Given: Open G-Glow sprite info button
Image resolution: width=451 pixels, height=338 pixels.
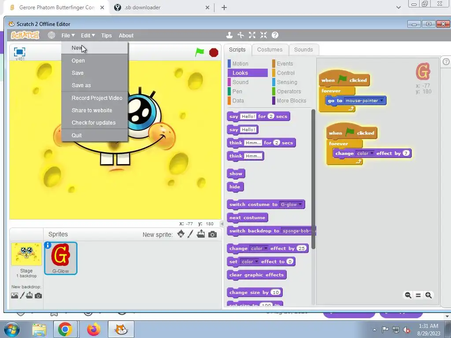Looking at the screenshot, I should [48, 245].
